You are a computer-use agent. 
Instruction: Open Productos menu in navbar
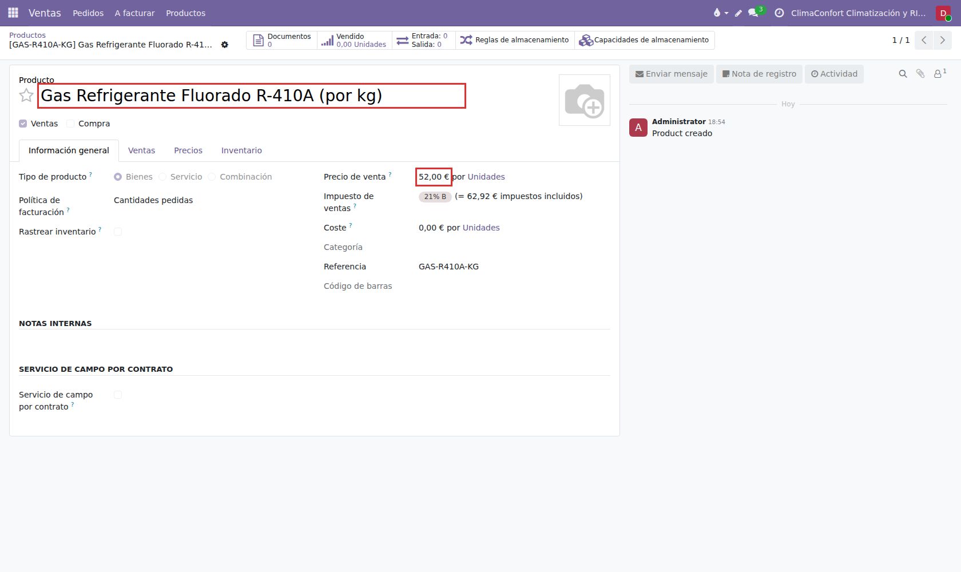[x=185, y=13]
